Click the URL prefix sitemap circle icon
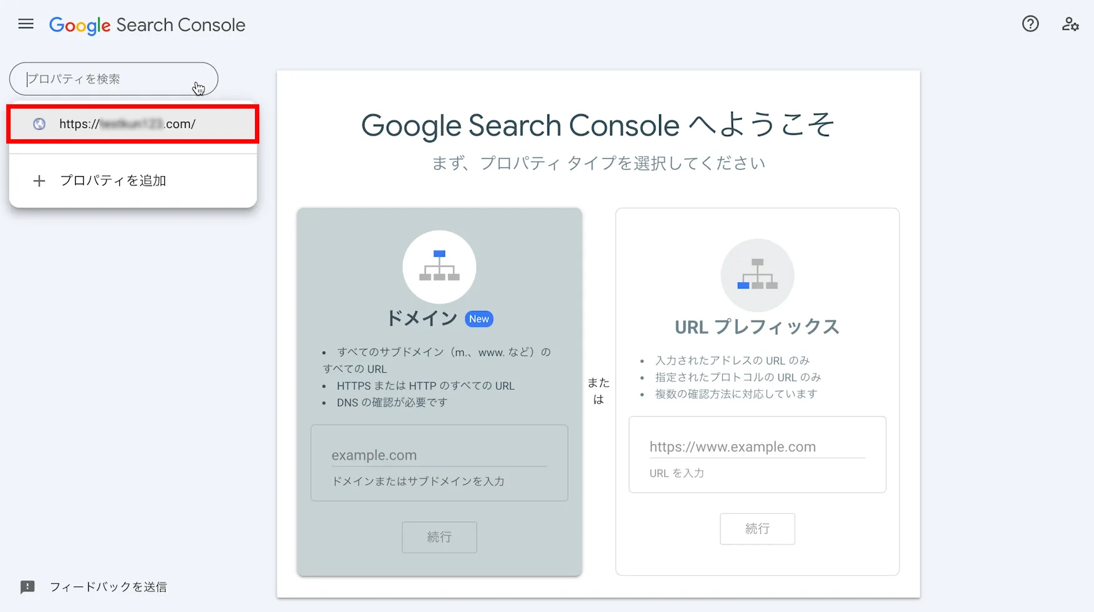 coord(757,275)
